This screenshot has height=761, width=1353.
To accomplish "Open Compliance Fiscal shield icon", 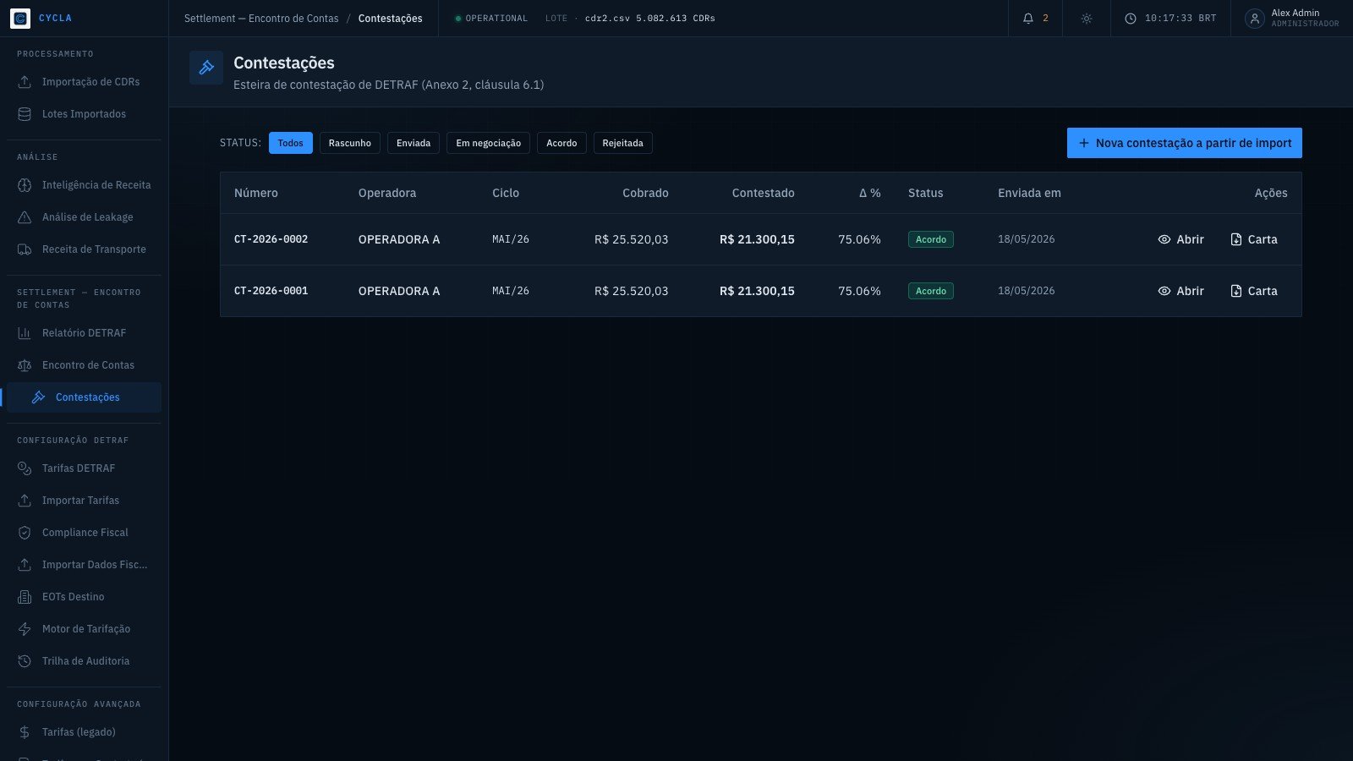I will (25, 533).
